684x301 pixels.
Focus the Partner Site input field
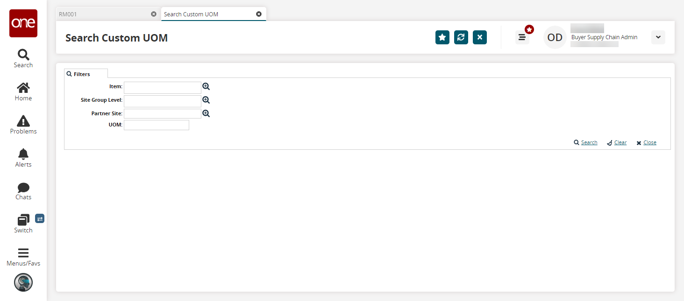click(x=163, y=113)
